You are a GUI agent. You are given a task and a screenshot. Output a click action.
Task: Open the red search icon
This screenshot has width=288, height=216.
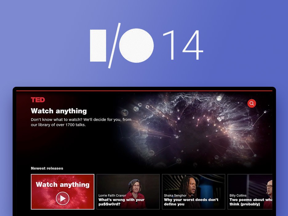(252, 103)
